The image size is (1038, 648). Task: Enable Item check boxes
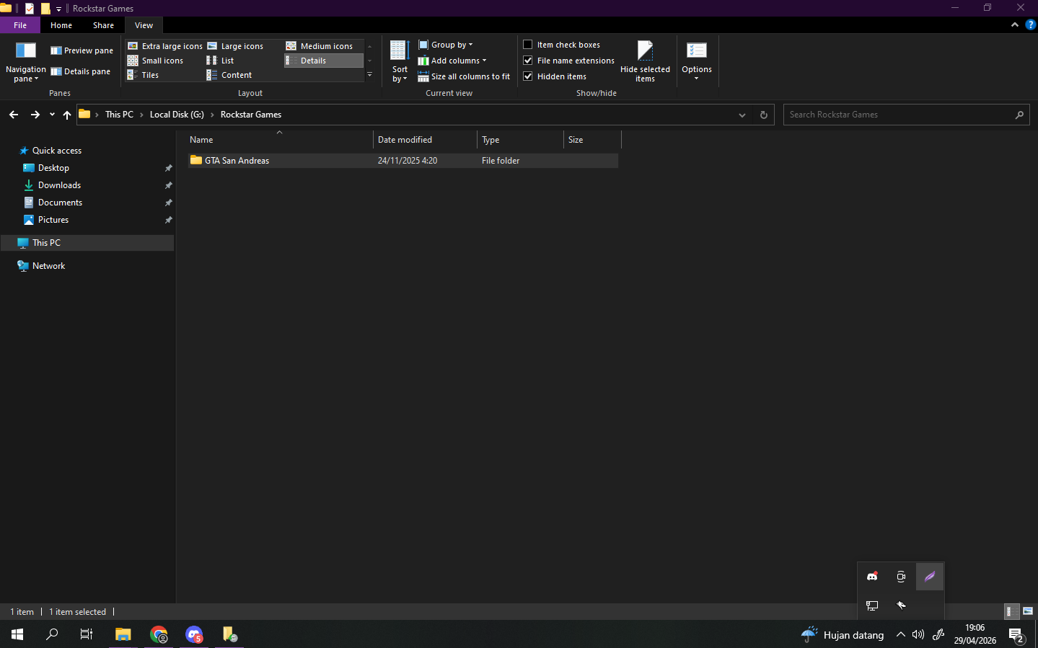pyautogui.click(x=528, y=45)
